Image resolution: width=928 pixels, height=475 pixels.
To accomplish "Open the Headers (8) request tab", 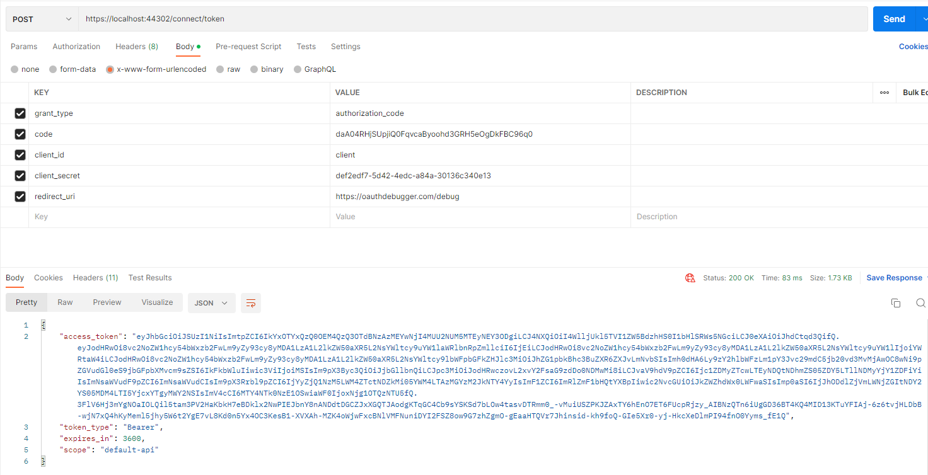I will click(137, 47).
